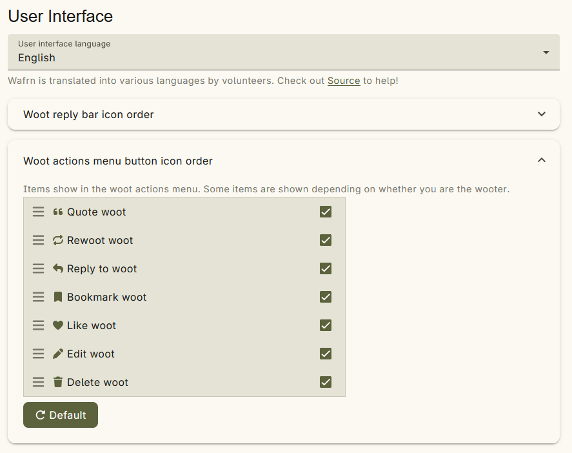
Task: Expand the Woot reply bar icon order section
Action: point(542,114)
